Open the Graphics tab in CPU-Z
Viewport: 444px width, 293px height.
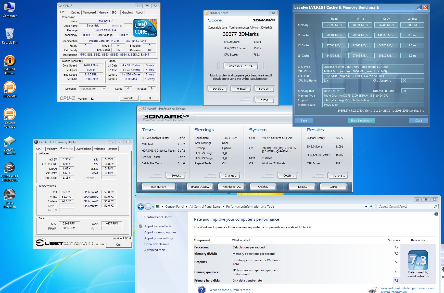pos(127,12)
